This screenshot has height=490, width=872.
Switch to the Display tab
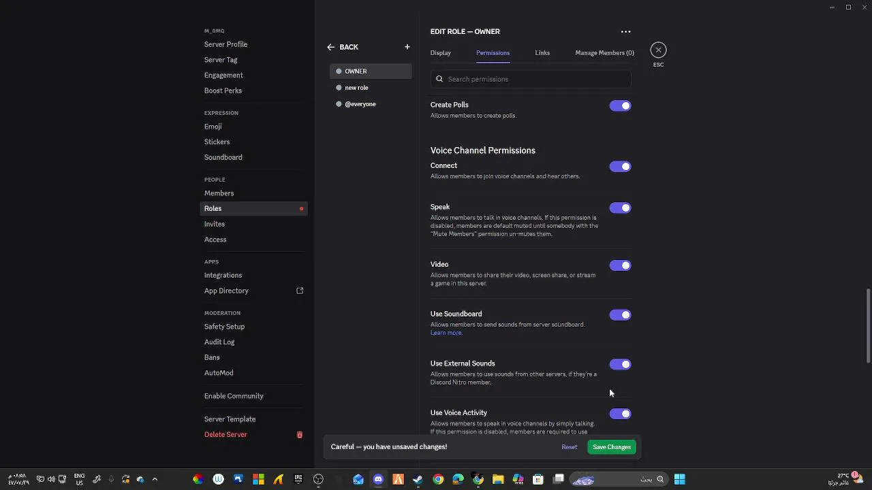coord(441,52)
